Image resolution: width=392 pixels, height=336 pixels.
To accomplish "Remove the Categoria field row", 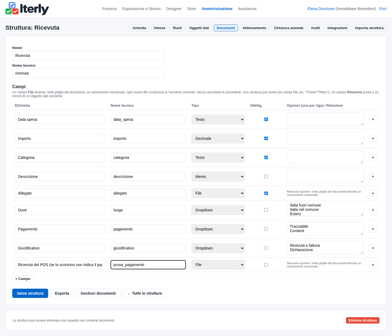I will (373, 158).
